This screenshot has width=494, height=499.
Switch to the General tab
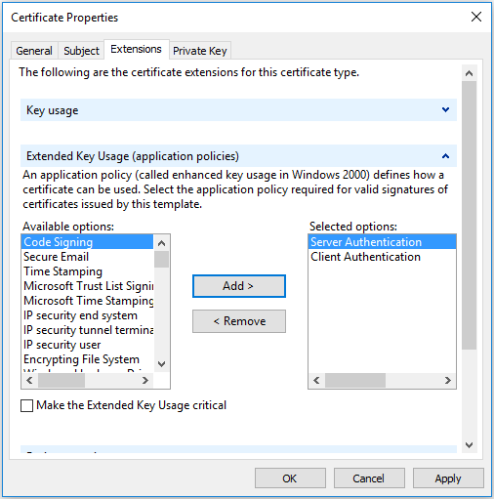pyautogui.click(x=34, y=51)
